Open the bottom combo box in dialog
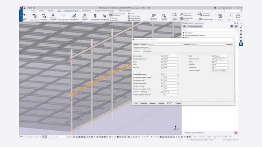Screen dimensions: 262x147 [x=170, y=95]
